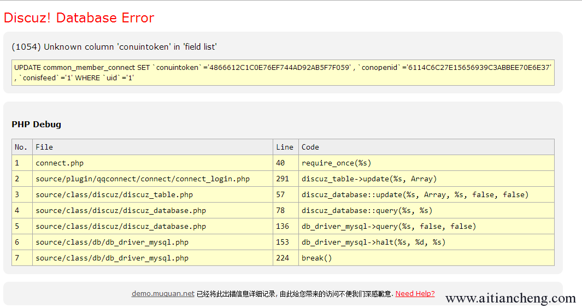Click the Discuz! Database Error heading
Viewport: 582px width, 308px height.
tap(79, 18)
